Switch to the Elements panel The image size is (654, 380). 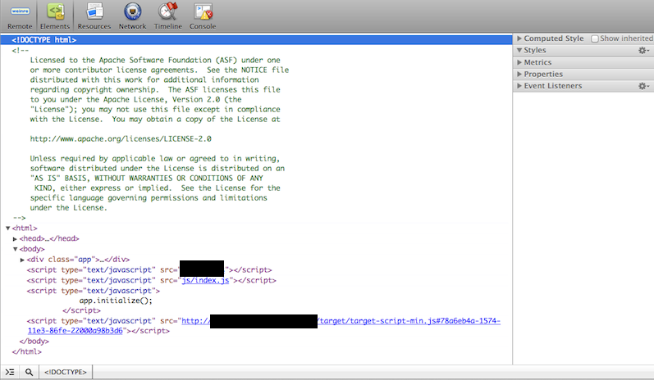[55, 16]
